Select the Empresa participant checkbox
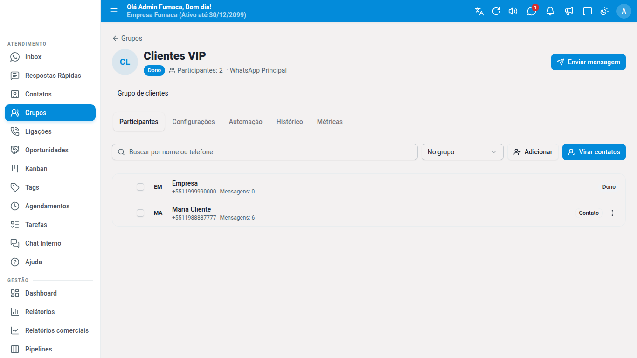The image size is (637, 358). [x=140, y=187]
